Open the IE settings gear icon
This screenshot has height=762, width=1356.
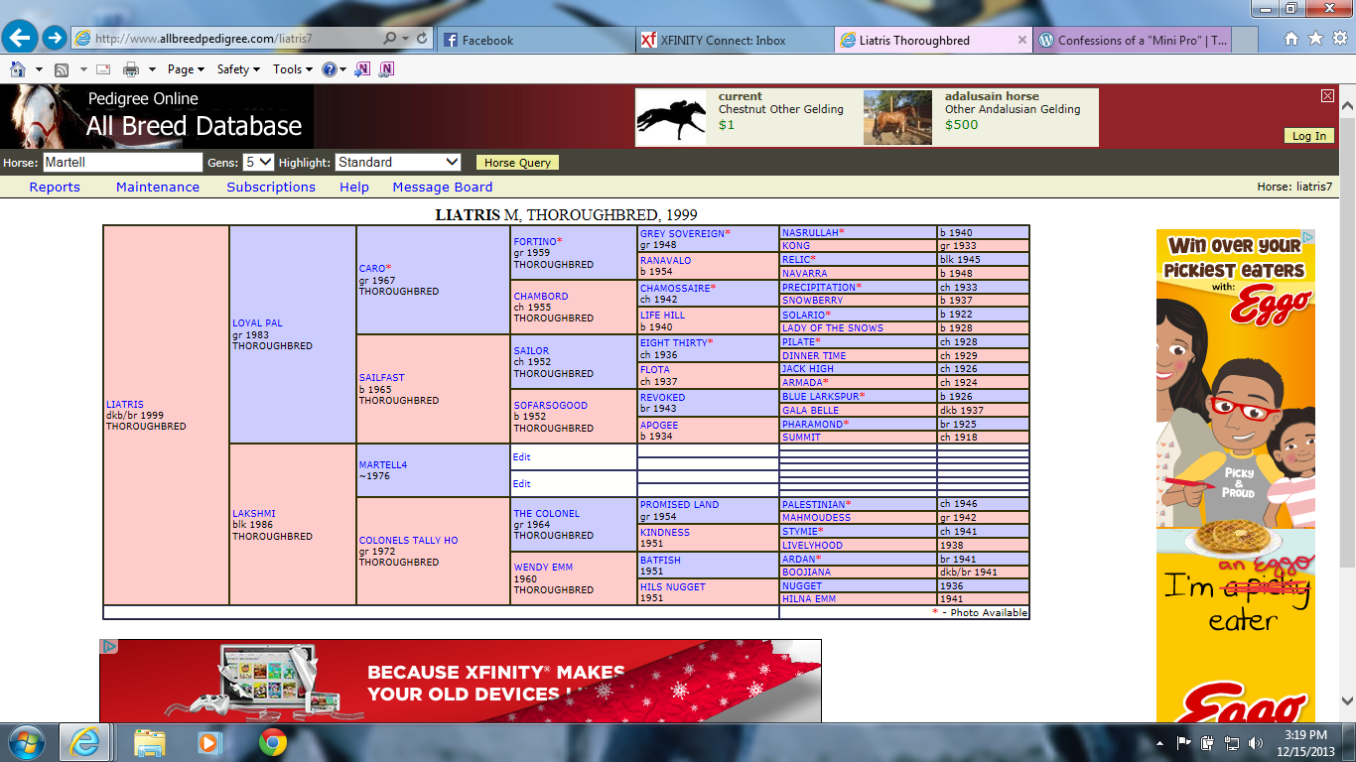tap(1339, 39)
